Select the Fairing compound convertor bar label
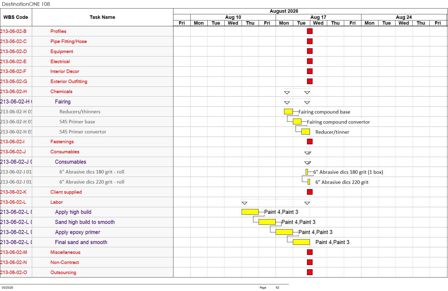 click(338, 122)
